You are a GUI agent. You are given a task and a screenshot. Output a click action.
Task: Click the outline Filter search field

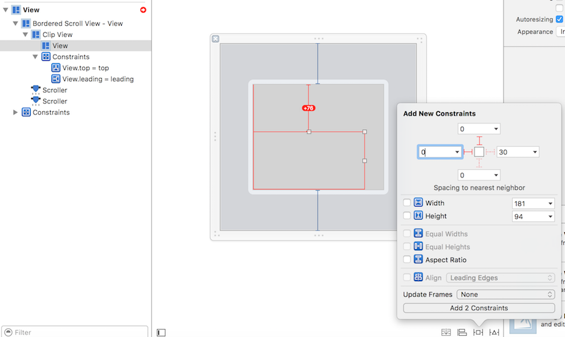(78, 332)
